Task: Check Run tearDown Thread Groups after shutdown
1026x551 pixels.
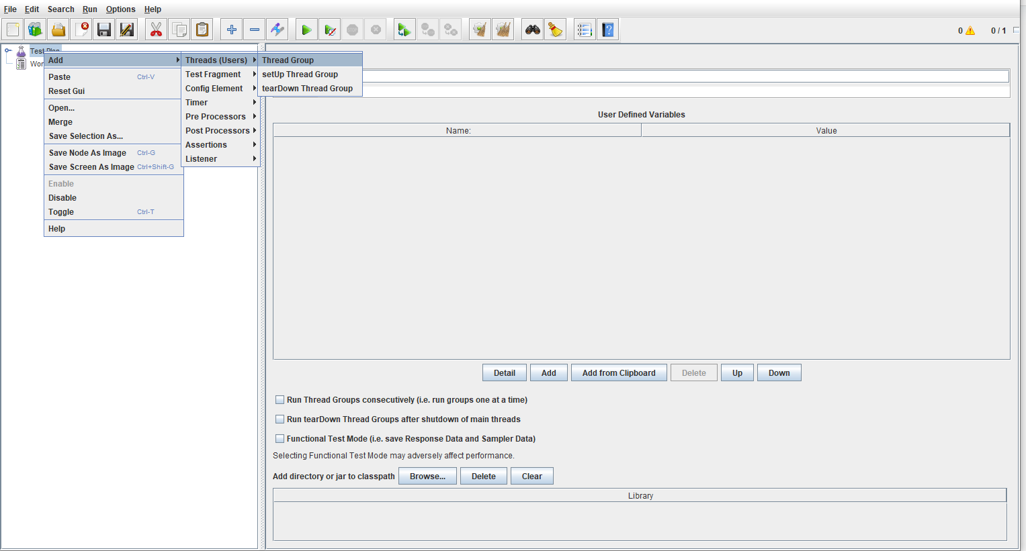Action: [280, 419]
